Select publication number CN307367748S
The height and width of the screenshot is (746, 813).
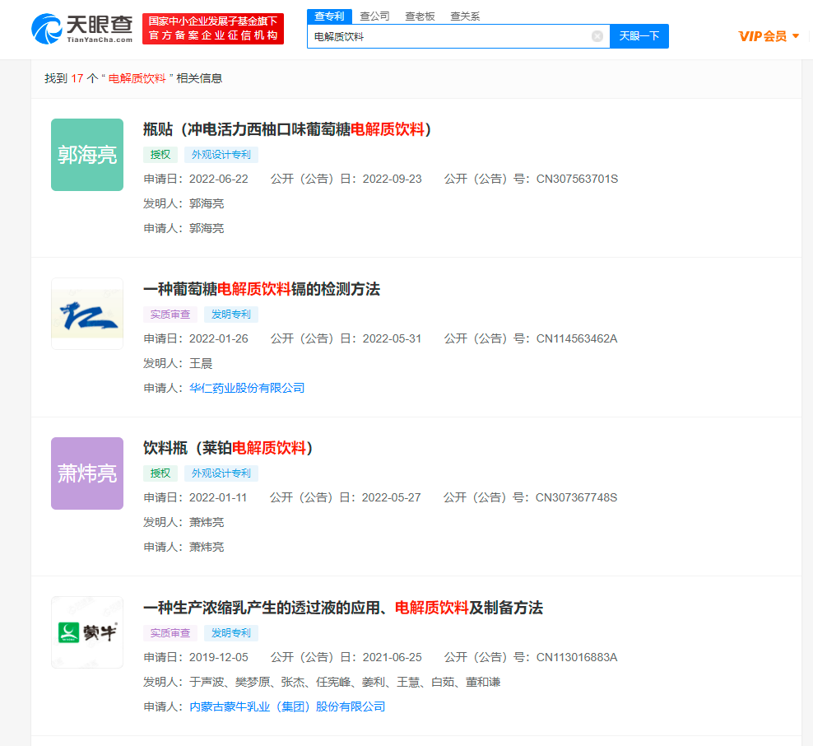tap(576, 497)
